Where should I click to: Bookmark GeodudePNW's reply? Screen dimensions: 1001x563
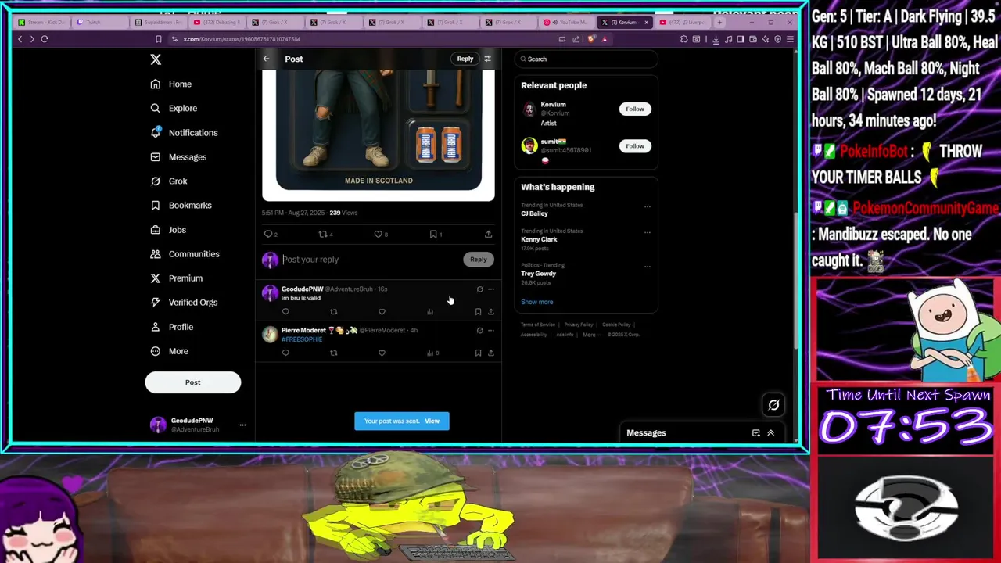tap(478, 311)
